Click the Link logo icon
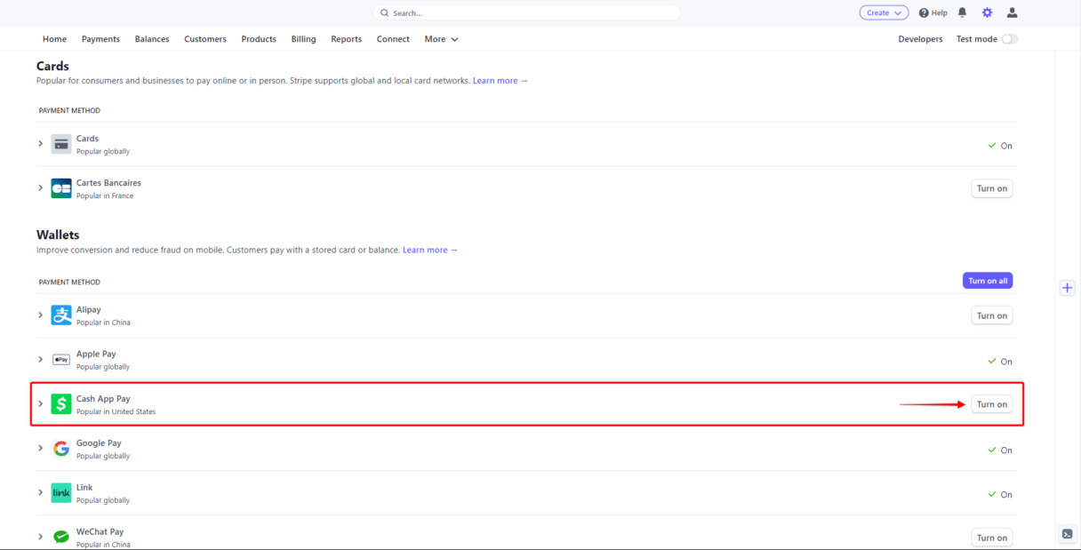 pos(61,493)
